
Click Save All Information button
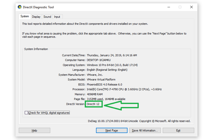click(145, 130)
